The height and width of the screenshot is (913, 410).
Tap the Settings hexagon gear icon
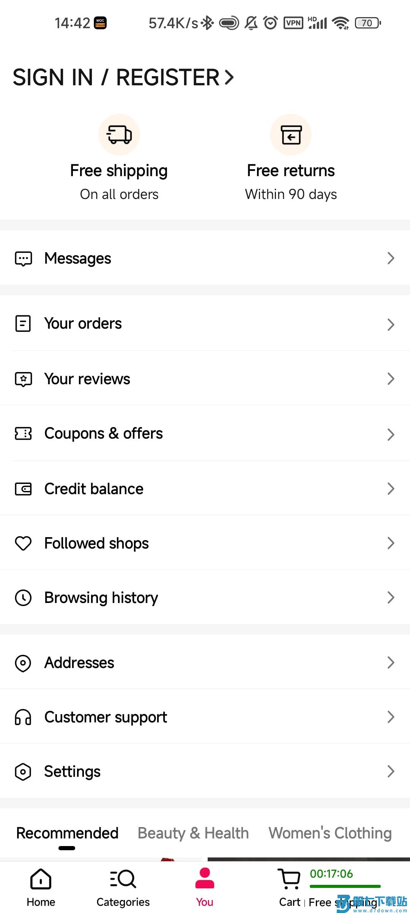[x=23, y=771]
